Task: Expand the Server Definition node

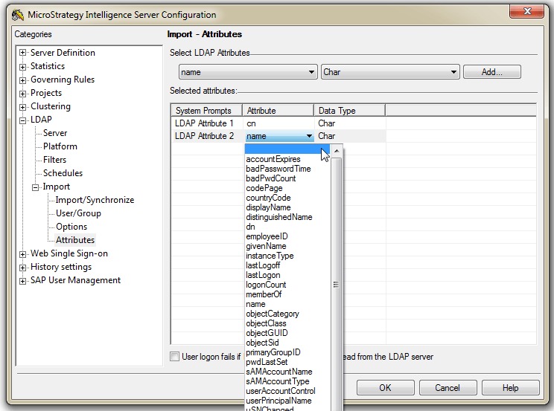Action: point(22,53)
